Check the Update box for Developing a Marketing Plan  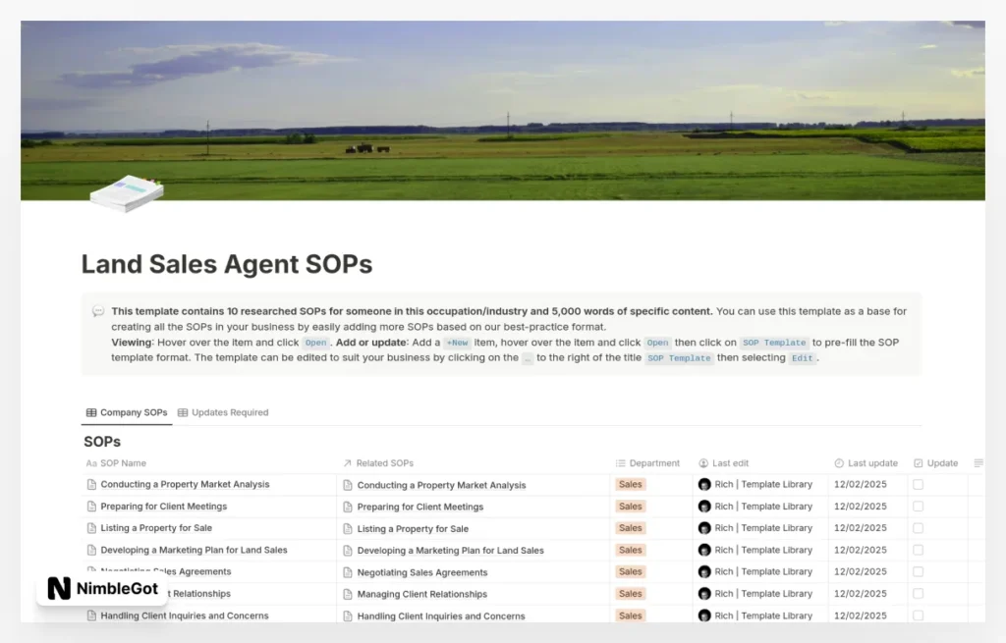coord(919,550)
